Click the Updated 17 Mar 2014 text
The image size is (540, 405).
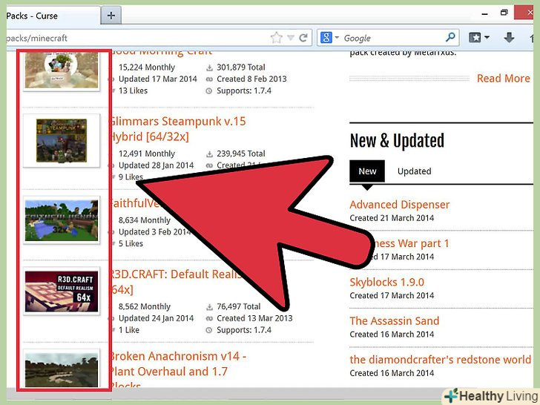point(158,79)
